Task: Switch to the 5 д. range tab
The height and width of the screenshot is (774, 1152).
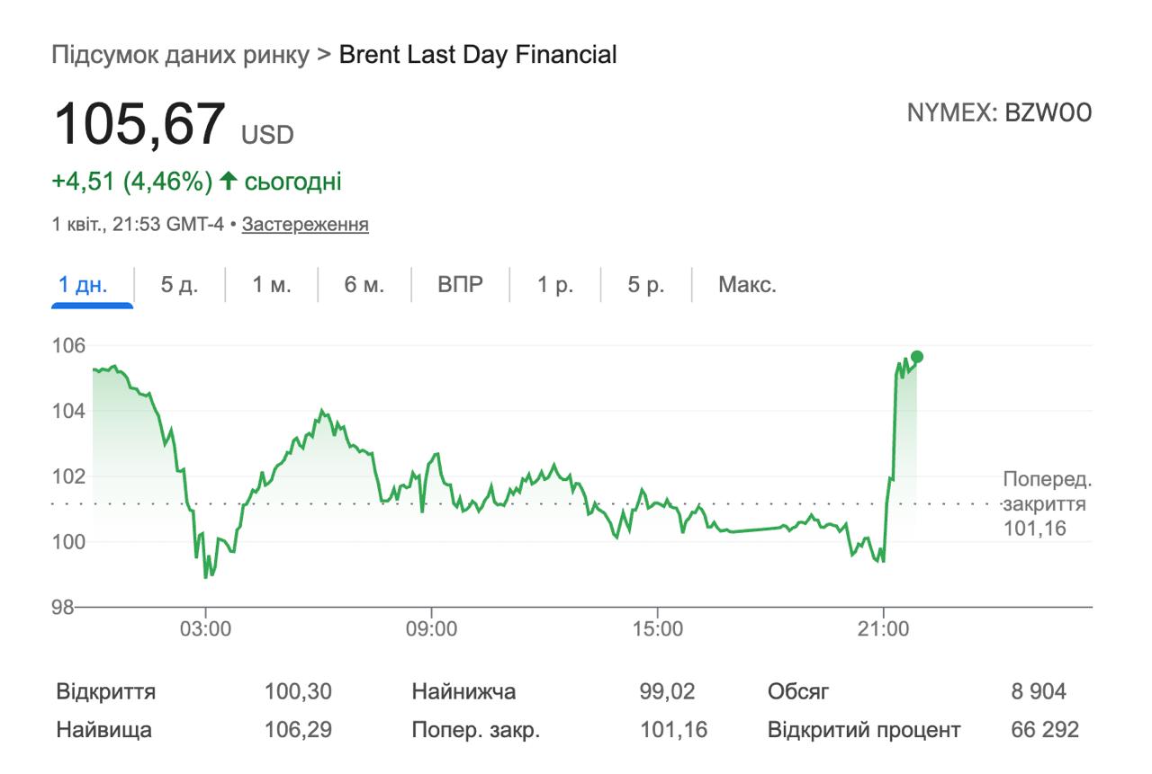Action: pos(179,285)
